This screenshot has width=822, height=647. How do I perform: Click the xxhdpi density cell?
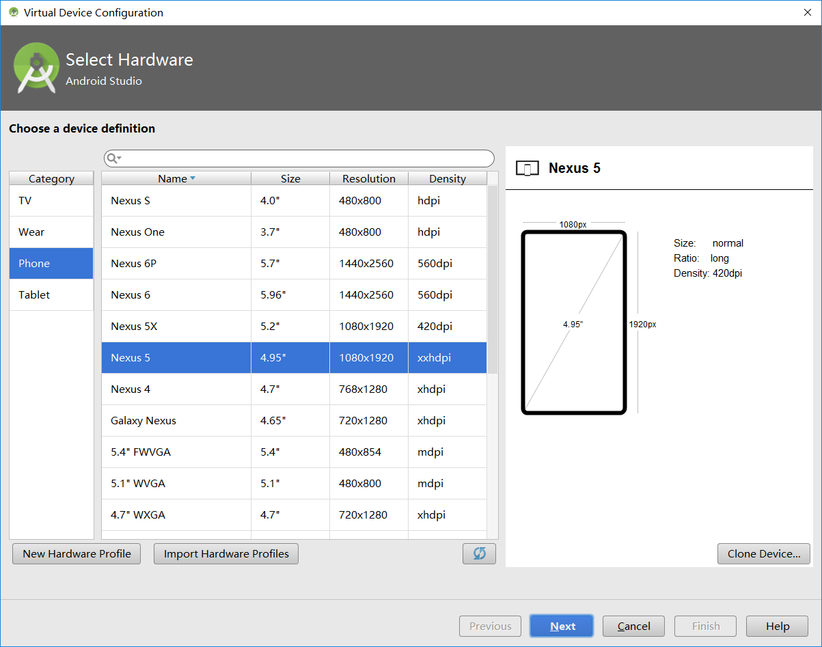[448, 358]
